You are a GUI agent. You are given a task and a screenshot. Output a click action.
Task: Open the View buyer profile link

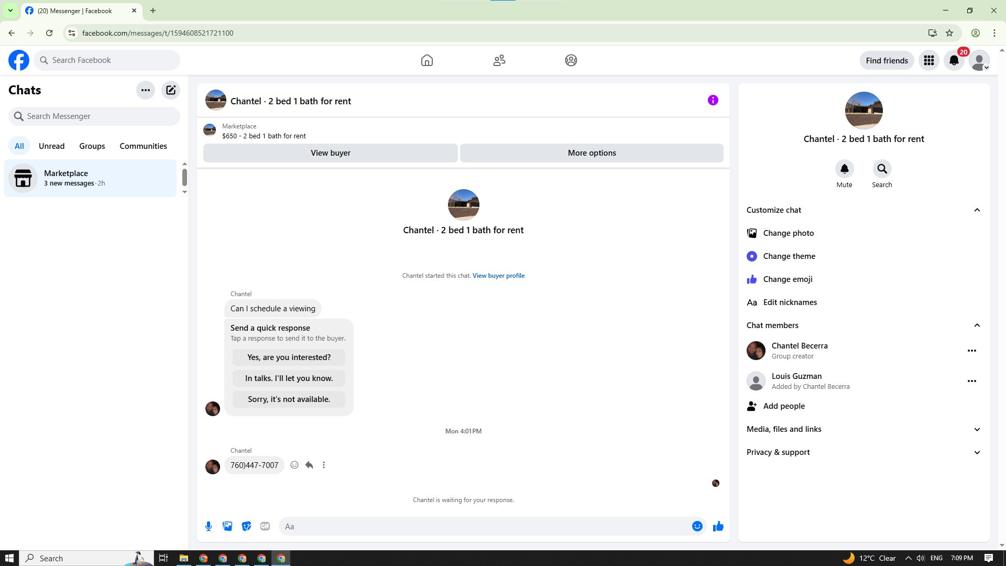(498, 276)
